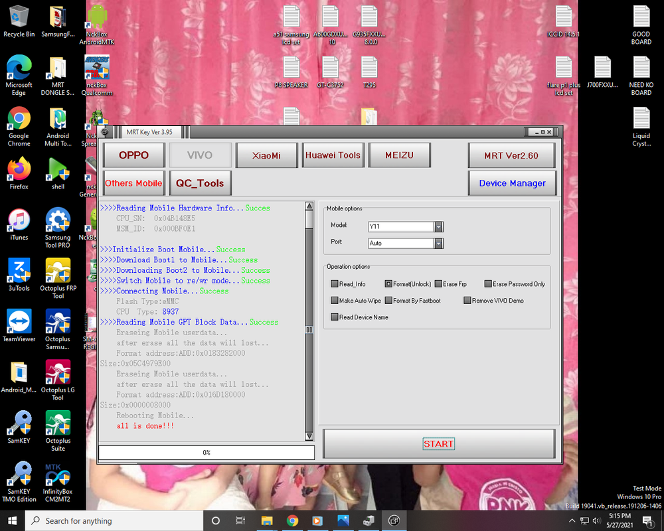Enable the Read_Info checkbox

click(335, 283)
